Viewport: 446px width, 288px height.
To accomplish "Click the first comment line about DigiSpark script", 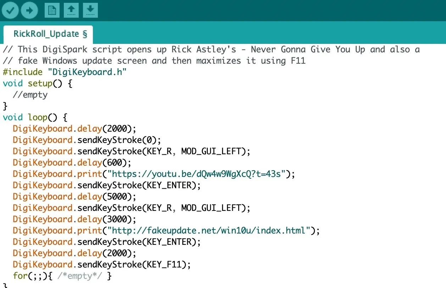I will pyautogui.click(x=211, y=50).
